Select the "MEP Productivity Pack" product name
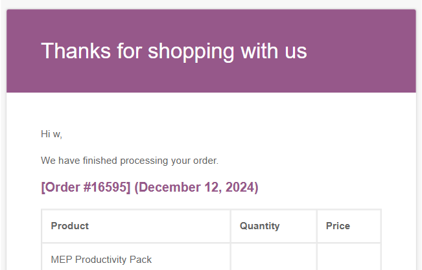Viewport: 422px width, 270px height. [x=101, y=260]
